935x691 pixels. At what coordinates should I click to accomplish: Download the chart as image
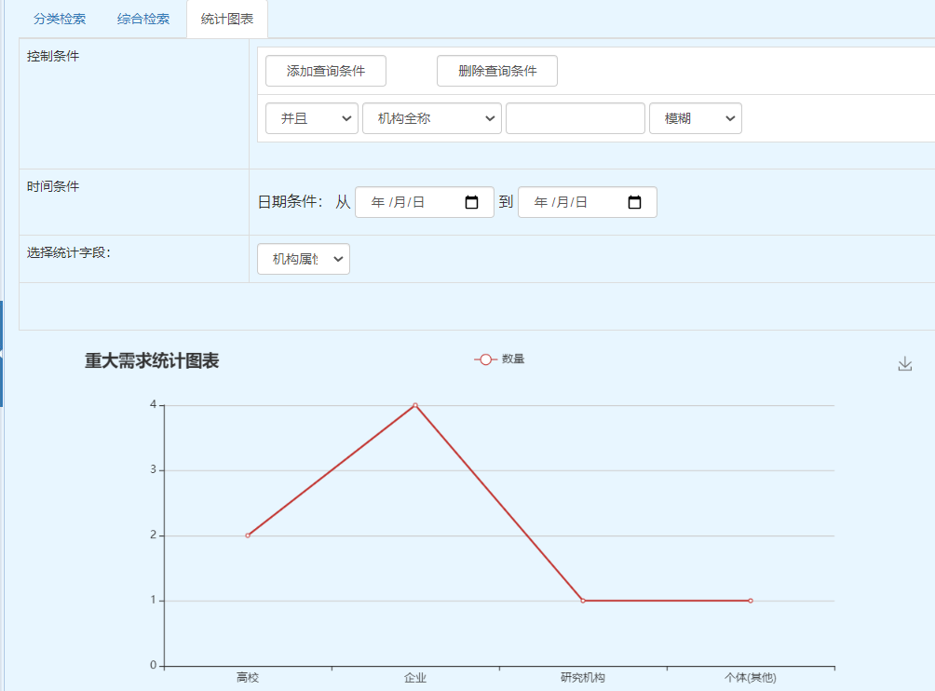tap(904, 364)
